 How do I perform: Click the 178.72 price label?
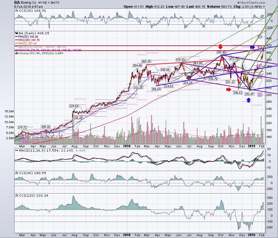point(22,127)
